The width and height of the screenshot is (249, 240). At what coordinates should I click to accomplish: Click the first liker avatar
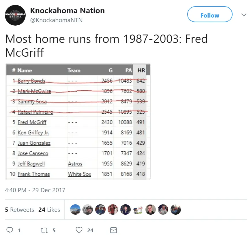(x=75, y=210)
